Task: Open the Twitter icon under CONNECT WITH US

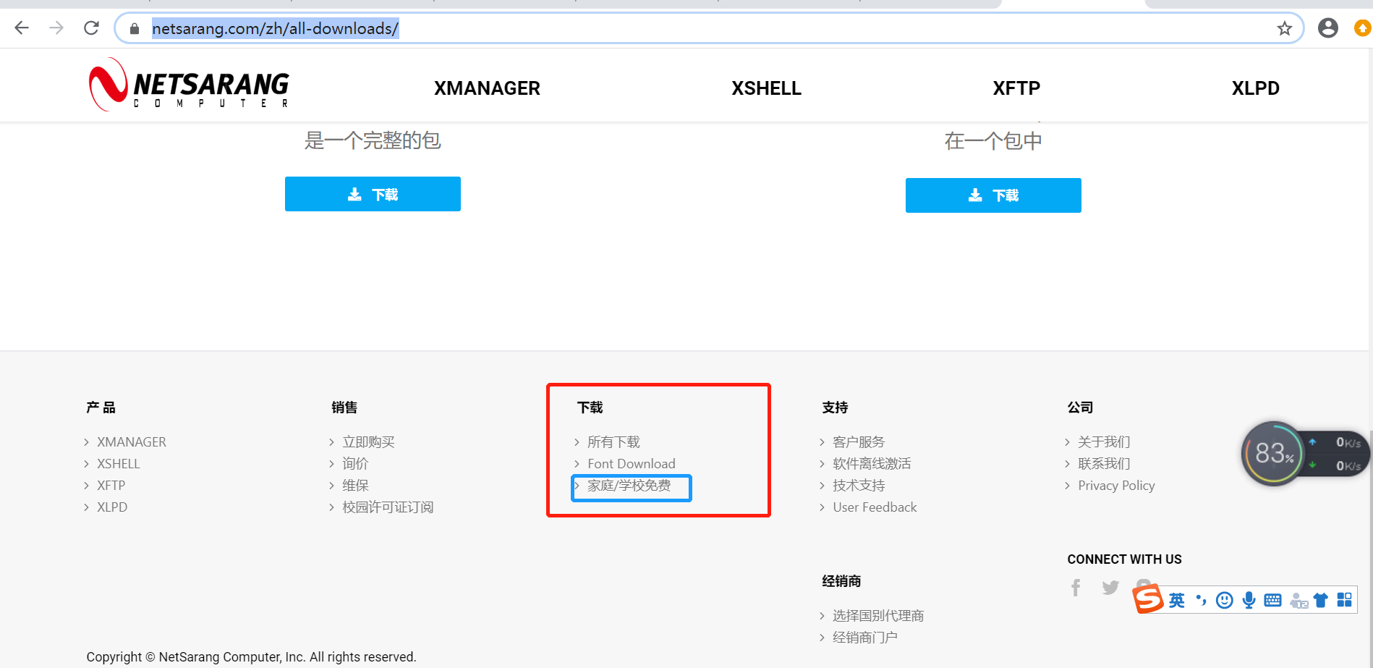Action: click(1110, 587)
